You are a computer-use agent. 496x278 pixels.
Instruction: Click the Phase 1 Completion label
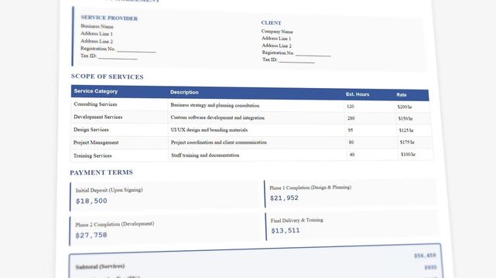point(310,188)
